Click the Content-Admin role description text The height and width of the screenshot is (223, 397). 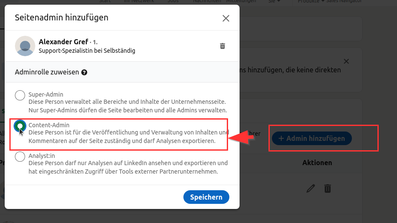click(128, 136)
